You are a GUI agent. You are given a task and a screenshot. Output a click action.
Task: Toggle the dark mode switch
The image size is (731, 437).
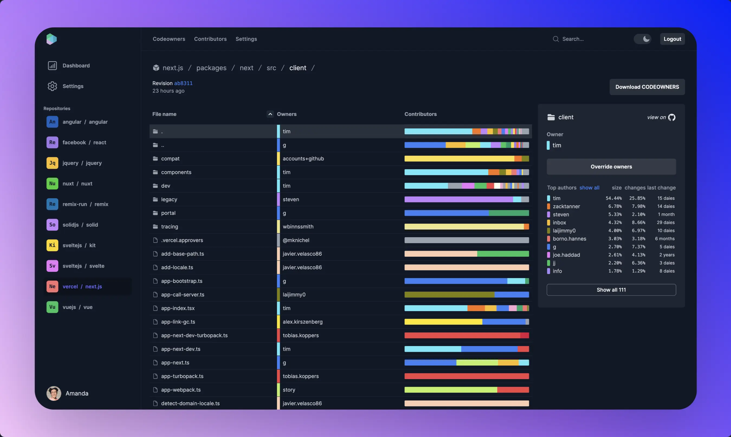pos(642,39)
